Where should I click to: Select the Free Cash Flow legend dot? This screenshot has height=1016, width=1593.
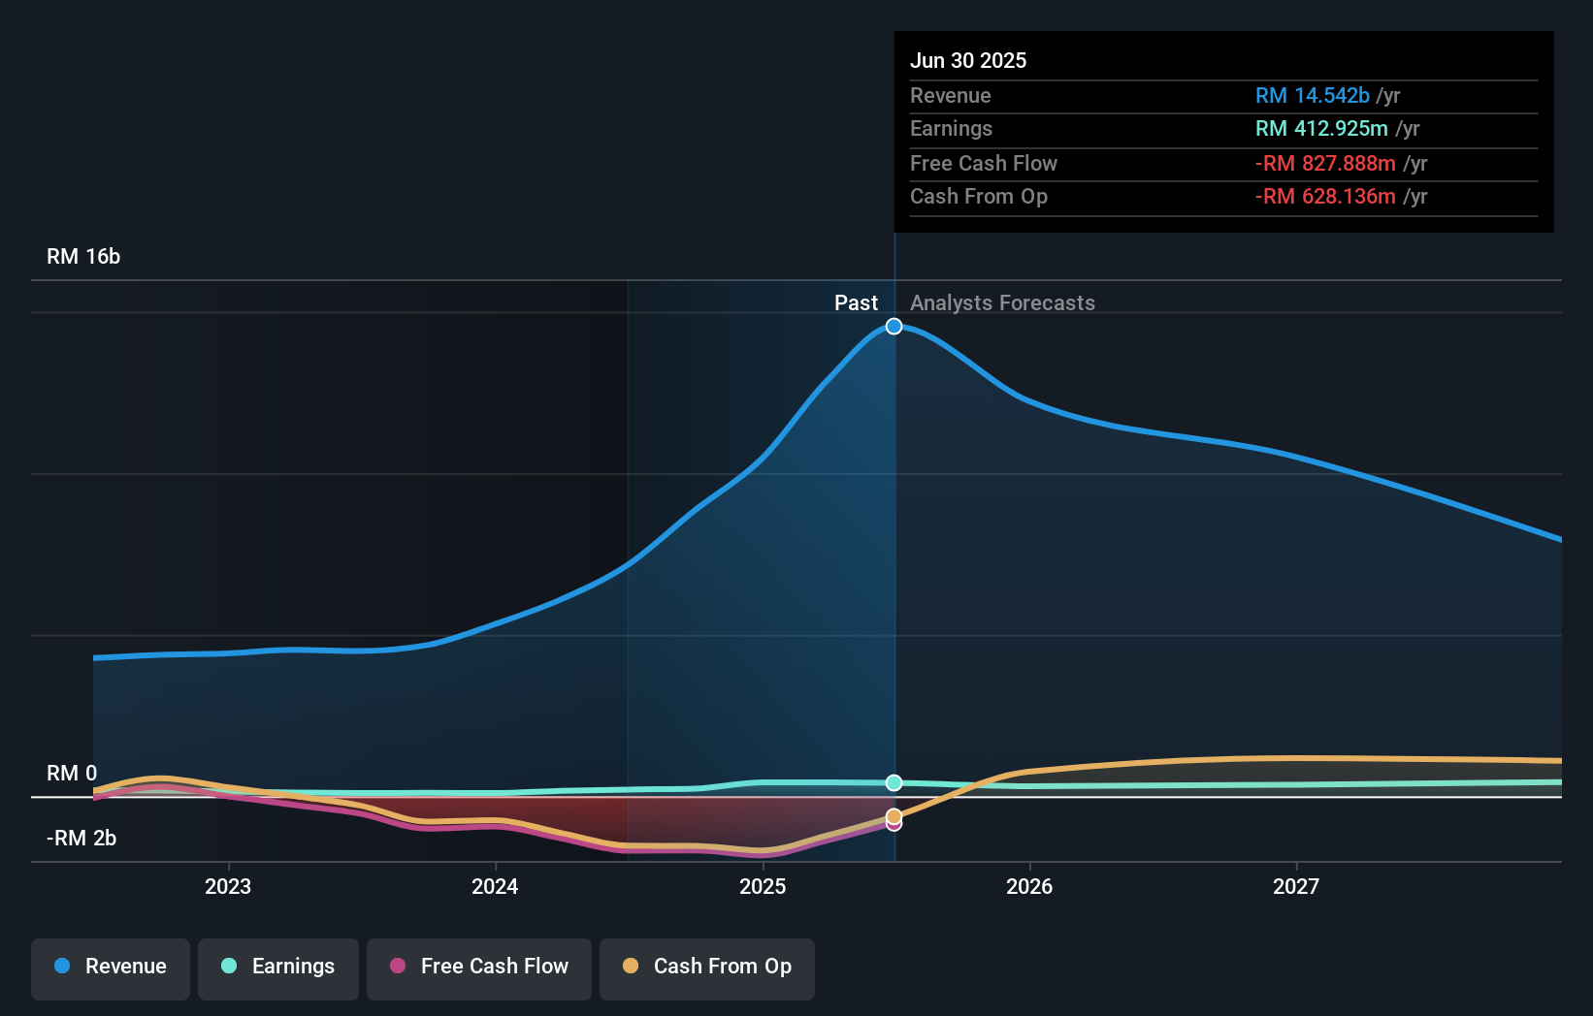(x=396, y=967)
